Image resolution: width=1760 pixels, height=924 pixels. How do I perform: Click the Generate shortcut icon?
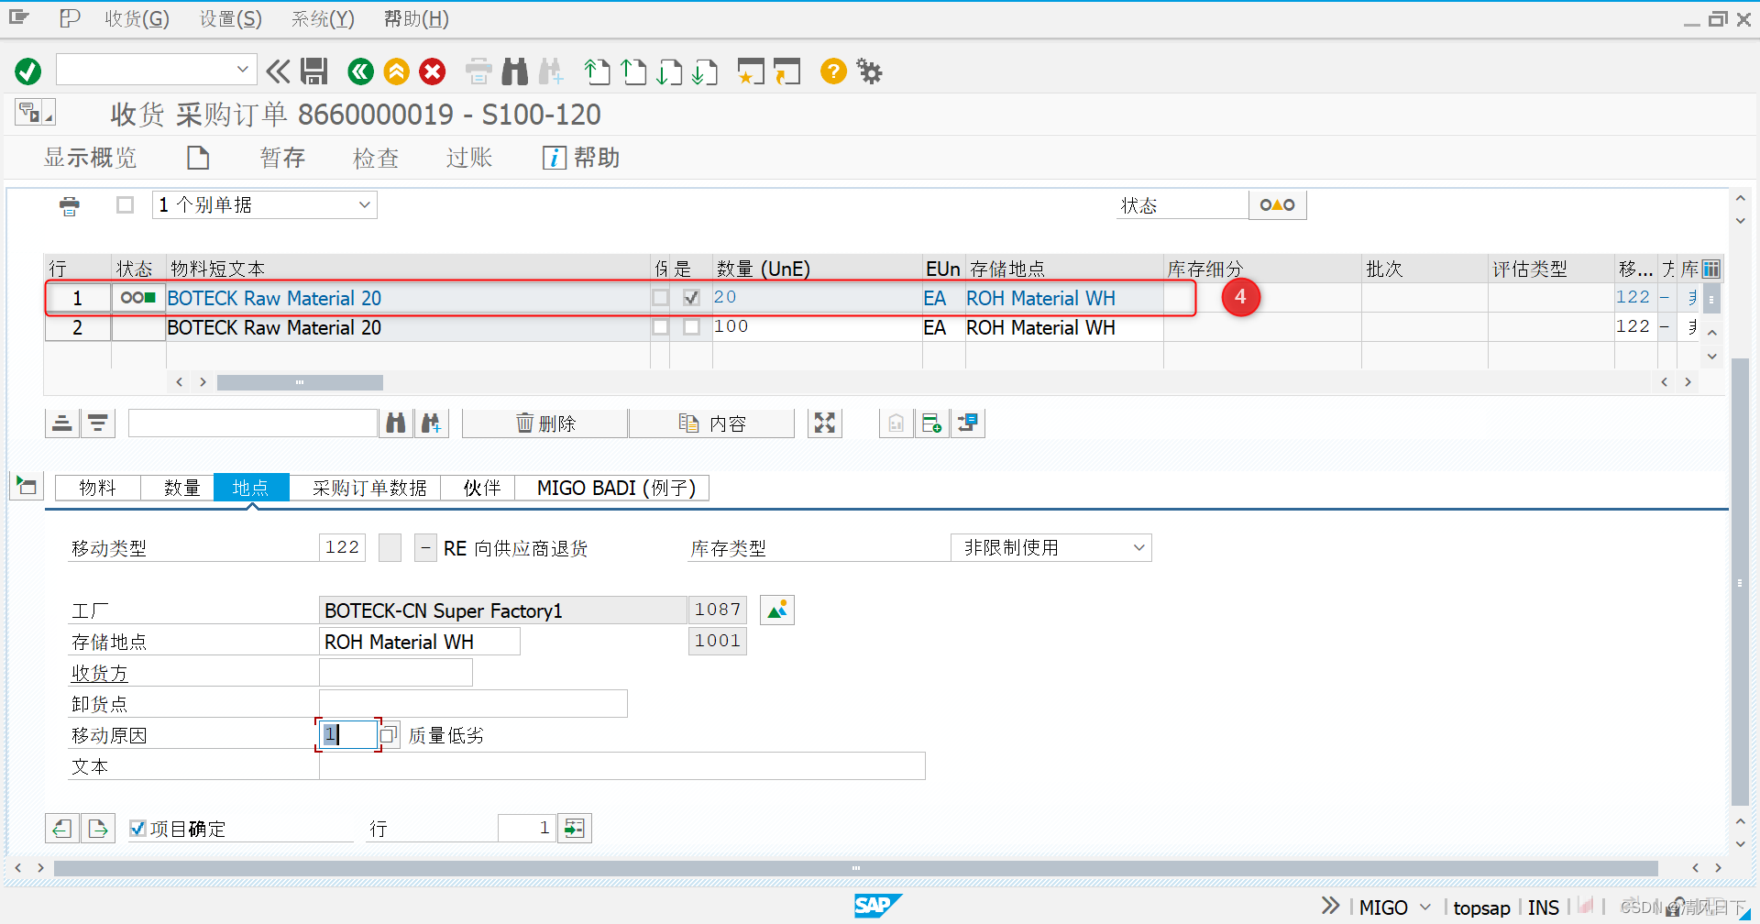pyautogui.click(x=786, y=71)
